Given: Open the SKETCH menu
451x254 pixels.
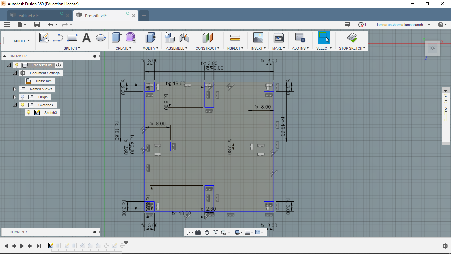Looking at the screenshot, I should 72,48.
